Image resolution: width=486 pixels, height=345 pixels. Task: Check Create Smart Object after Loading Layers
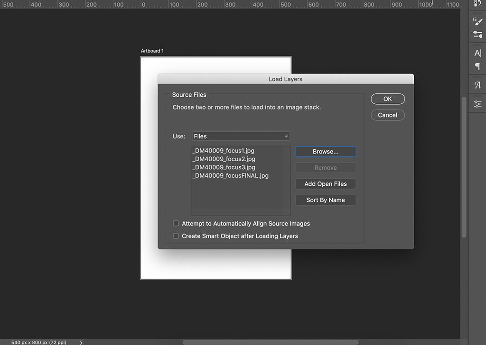(x=176, y=236)
